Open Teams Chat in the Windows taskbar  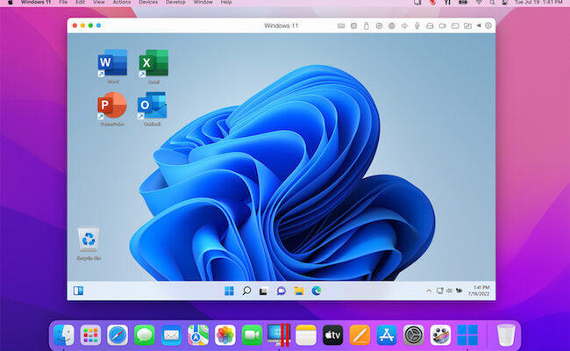[x=281, y=290]
